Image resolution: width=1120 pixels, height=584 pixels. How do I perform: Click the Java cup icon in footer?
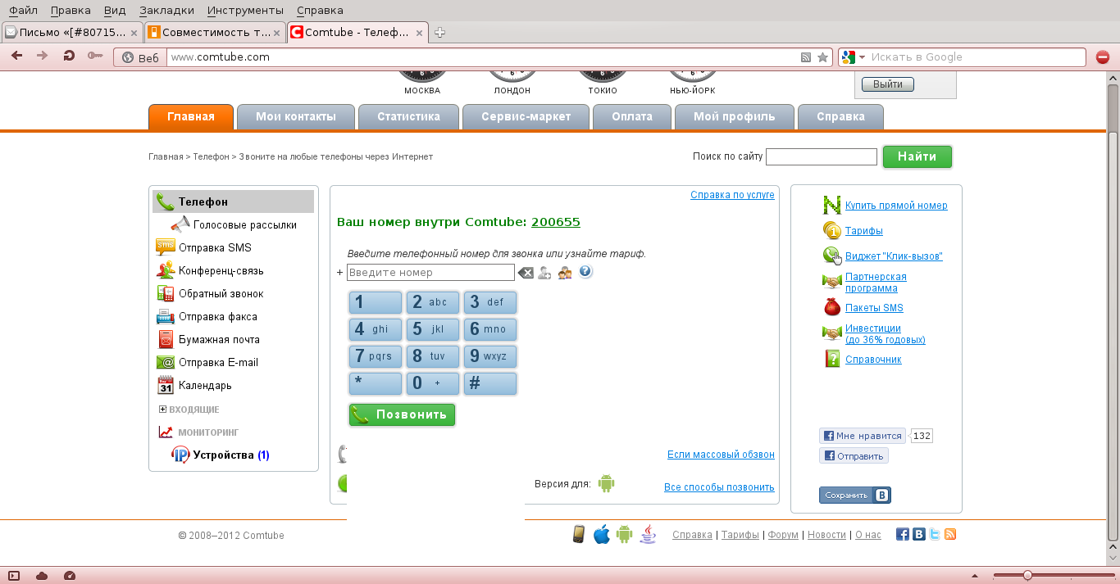pos(648,534)
